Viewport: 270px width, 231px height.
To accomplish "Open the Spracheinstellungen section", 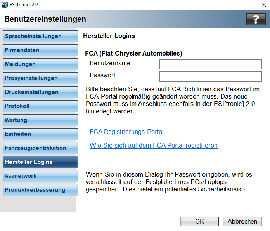I will (40, 36).
